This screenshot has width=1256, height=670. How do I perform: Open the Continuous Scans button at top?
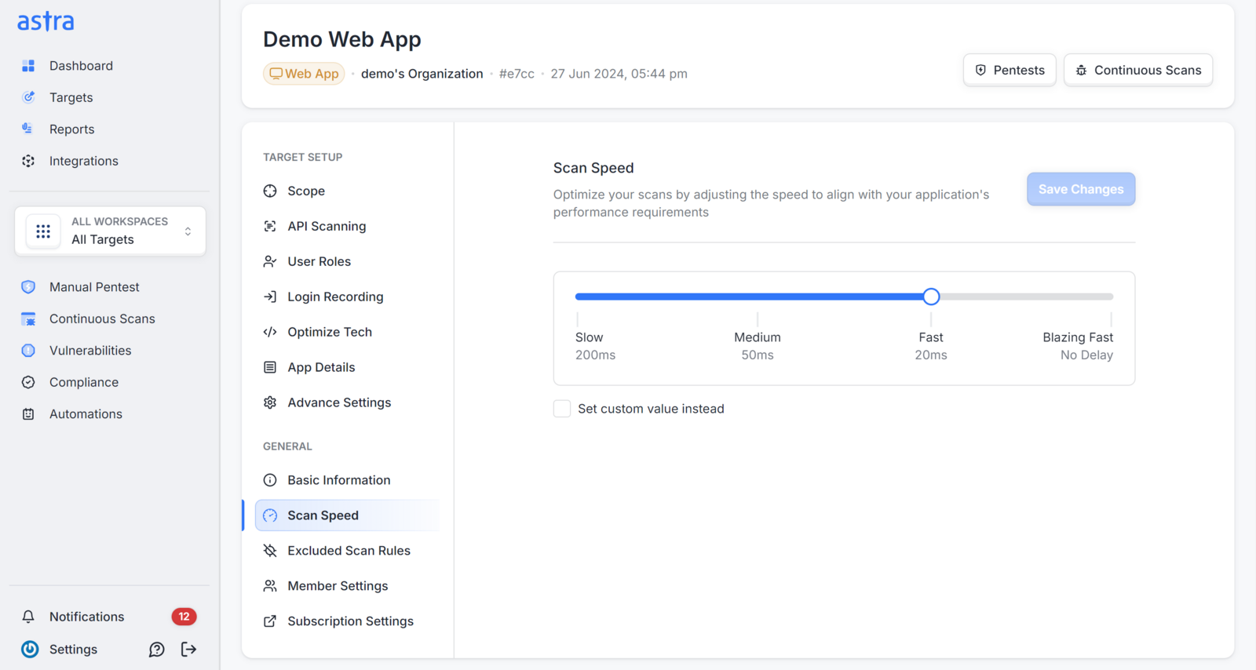(1138, 70)
